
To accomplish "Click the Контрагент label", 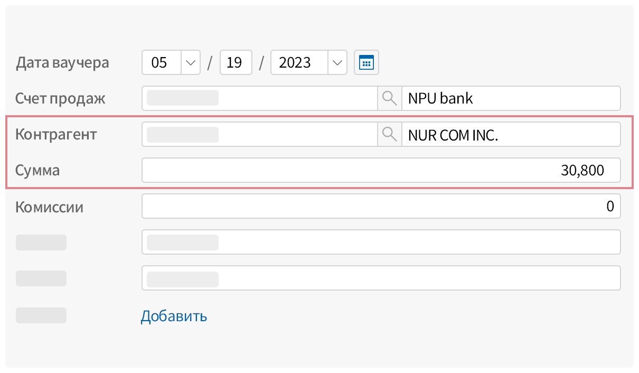I will tap(56, 135).
